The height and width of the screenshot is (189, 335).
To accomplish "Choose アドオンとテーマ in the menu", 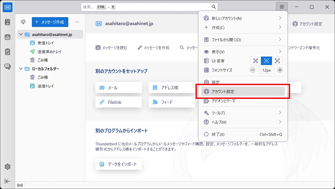I will 243,101.
